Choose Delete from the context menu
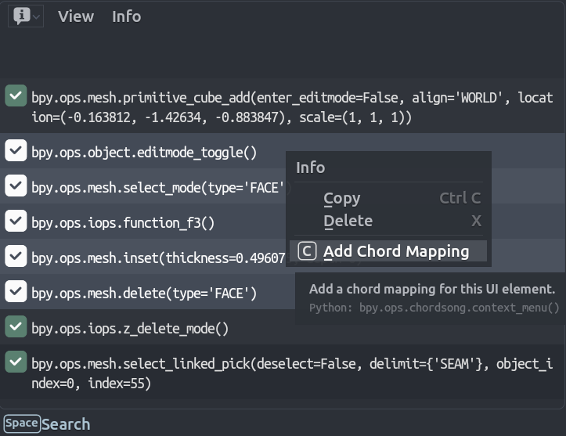This screenshot has width=566, height=436. point(348,221)
